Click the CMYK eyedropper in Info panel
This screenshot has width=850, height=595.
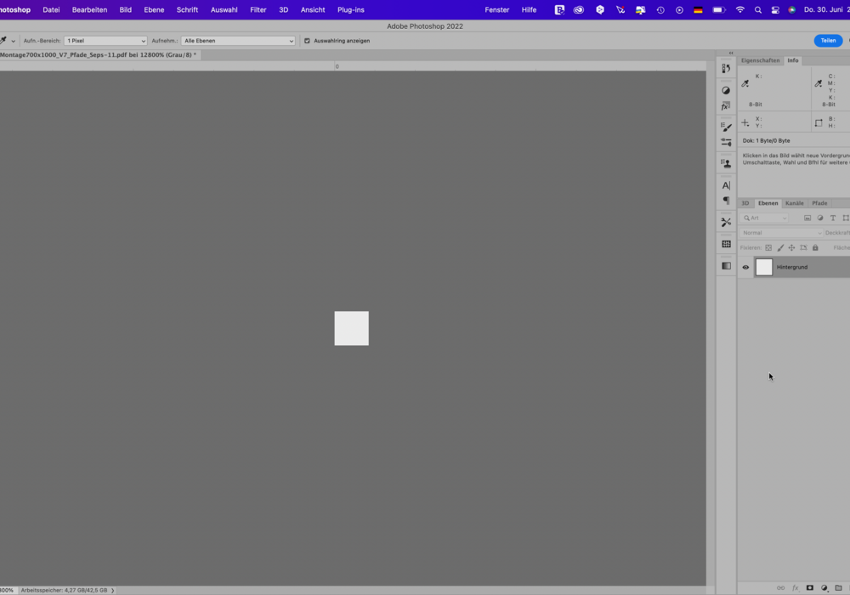(x=819, y=83)
